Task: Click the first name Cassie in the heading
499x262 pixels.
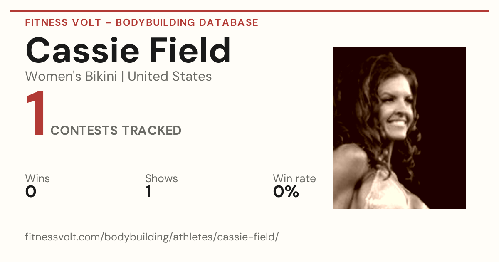Action: coord(82,50)
